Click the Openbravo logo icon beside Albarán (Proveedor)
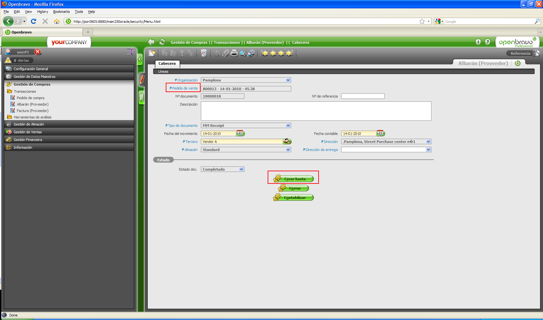Screen dimensions: 543x320 pyautogui.click(x=518, y=63)
